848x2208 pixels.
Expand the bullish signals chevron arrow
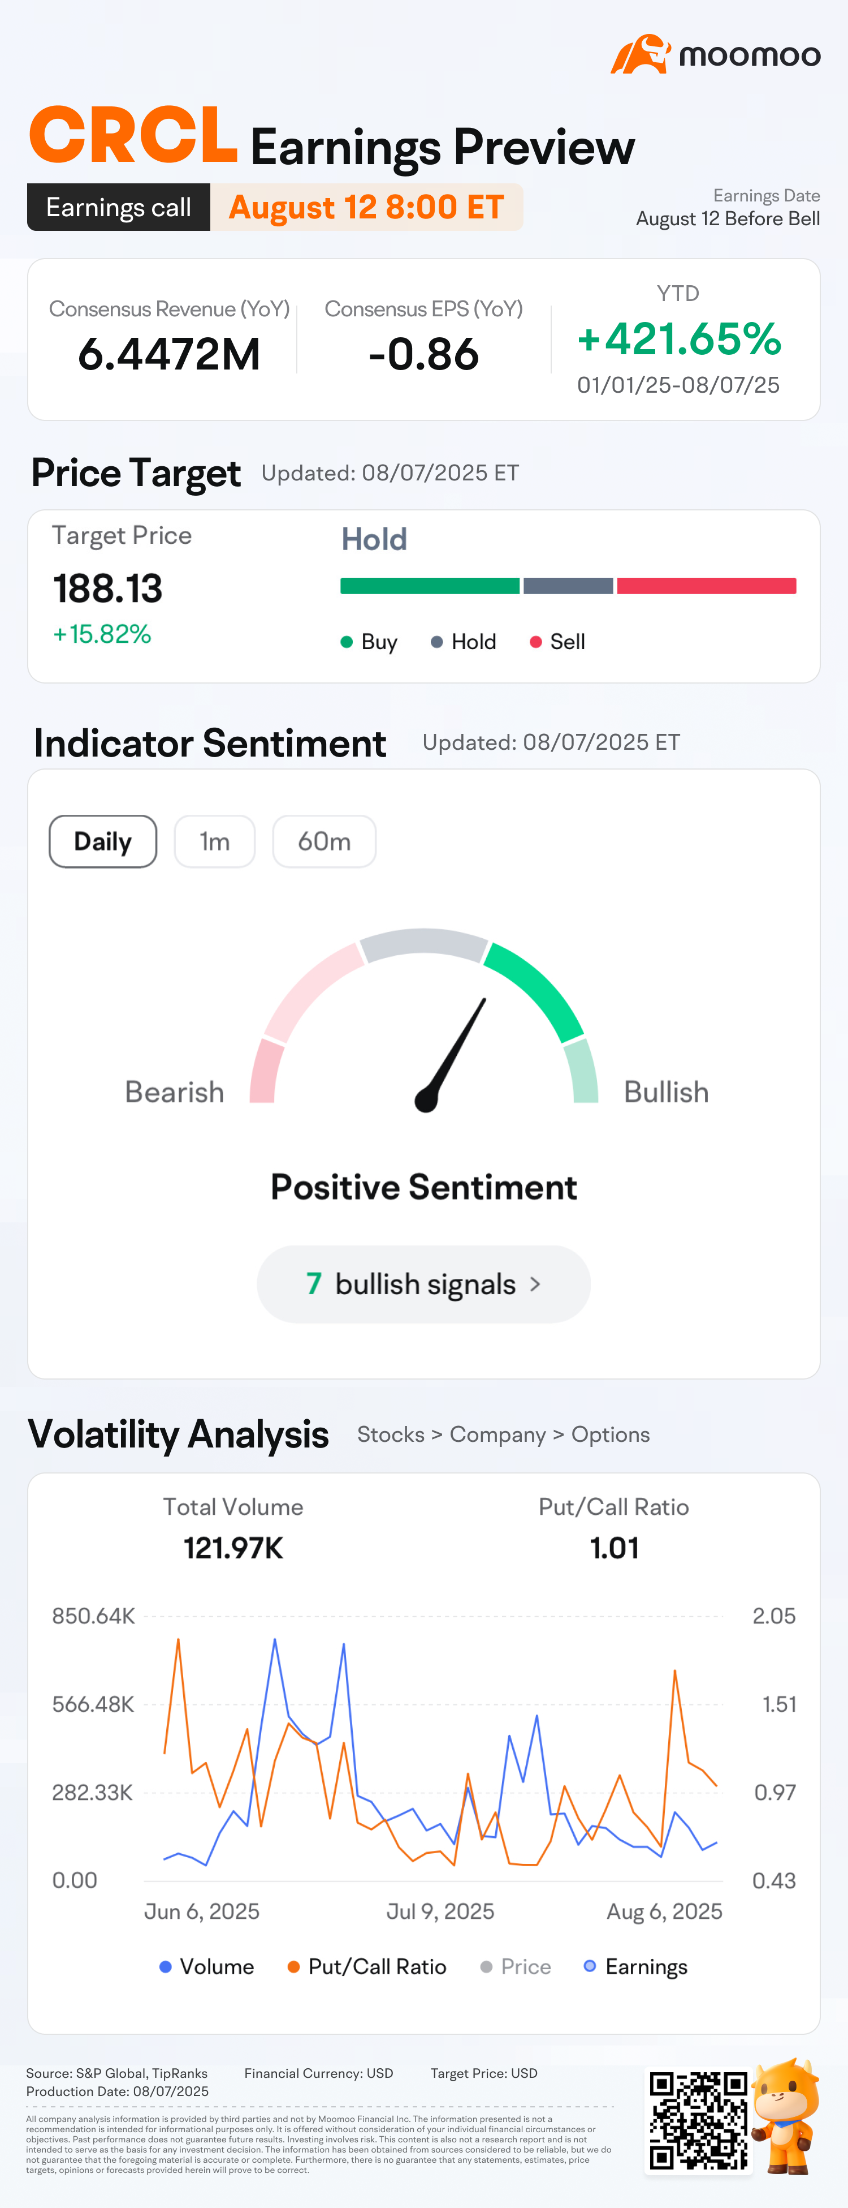[x=535, y=1284]
